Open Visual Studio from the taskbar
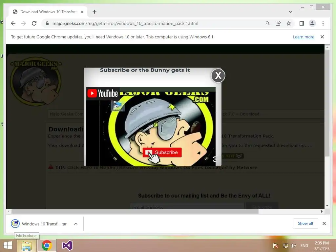The height and width of the screenshot is (252, 336). click(x=67, y=245)
